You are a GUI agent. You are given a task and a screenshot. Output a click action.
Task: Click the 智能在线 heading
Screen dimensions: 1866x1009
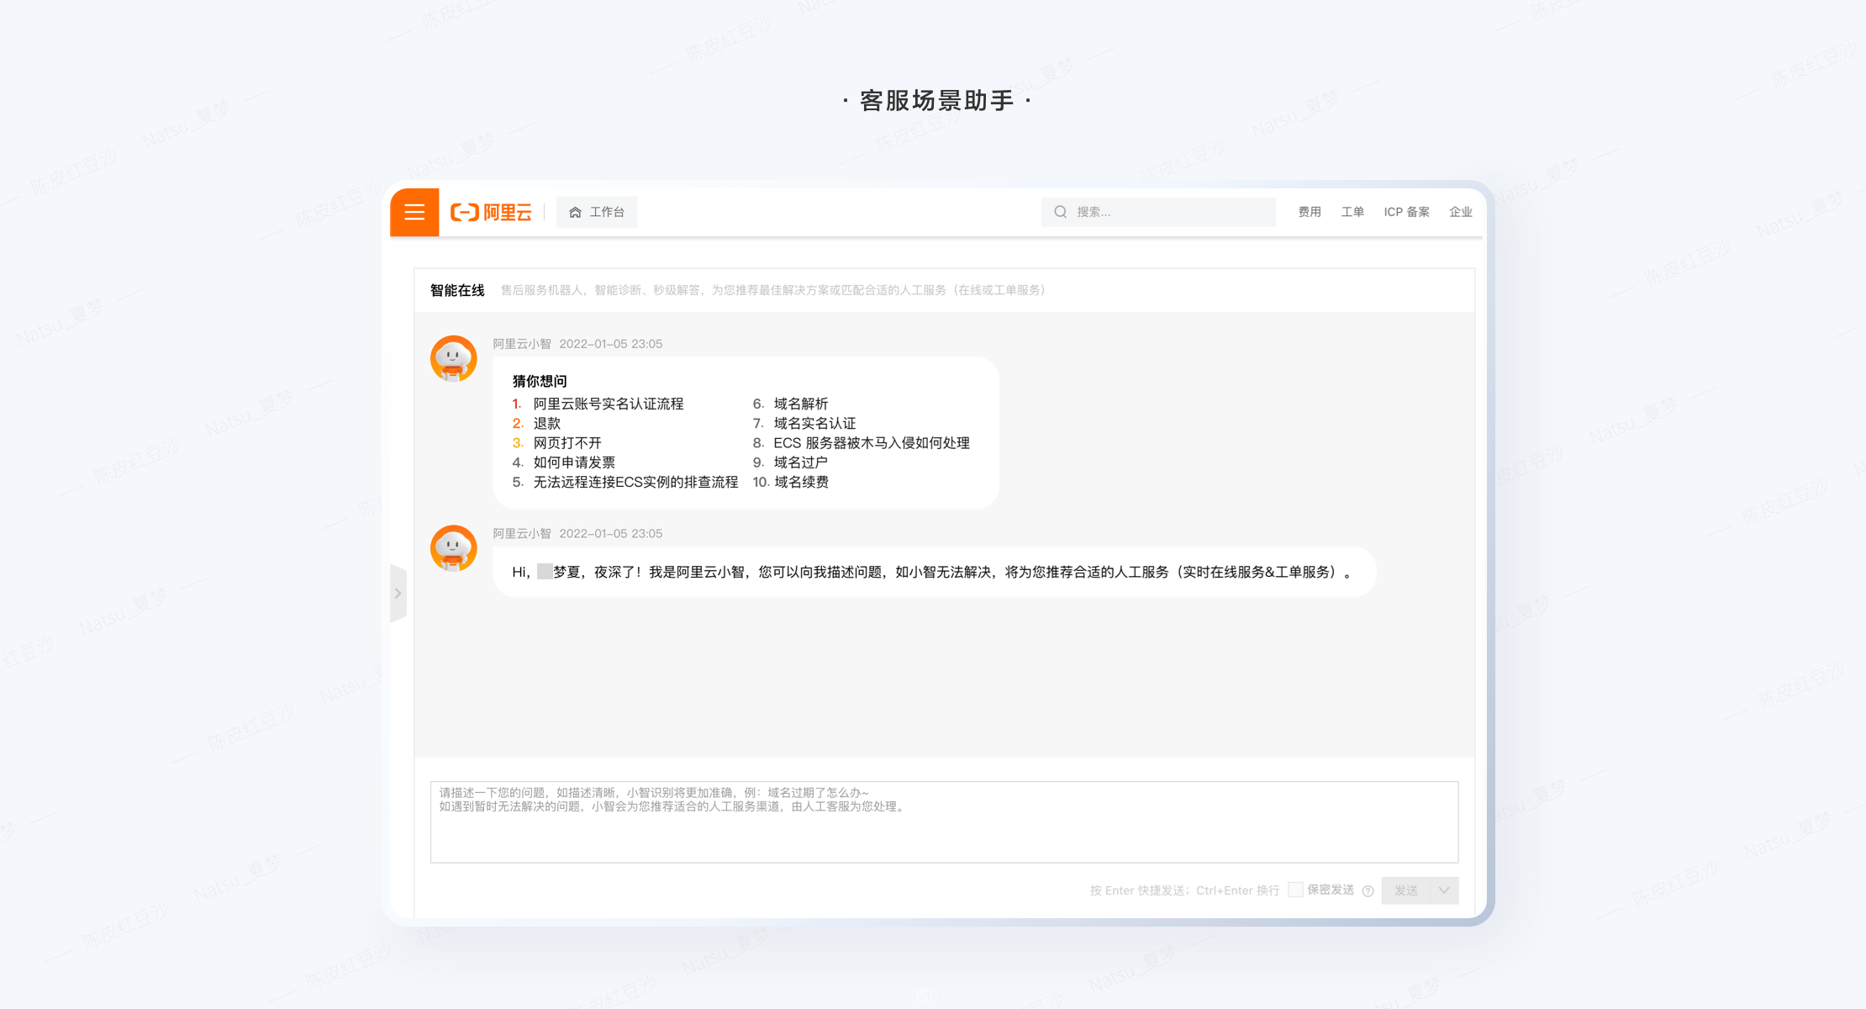click(x=457, y=290)
